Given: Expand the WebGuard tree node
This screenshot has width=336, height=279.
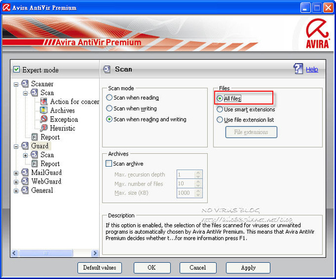Looking at the screenshot, I should [16, 182].
